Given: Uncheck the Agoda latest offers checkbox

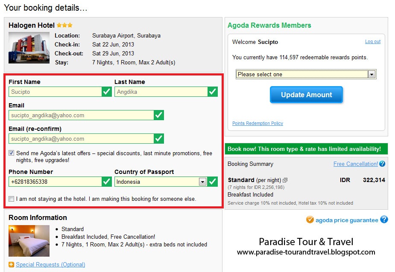Looking at the screenshot, I should click(12, 153).
